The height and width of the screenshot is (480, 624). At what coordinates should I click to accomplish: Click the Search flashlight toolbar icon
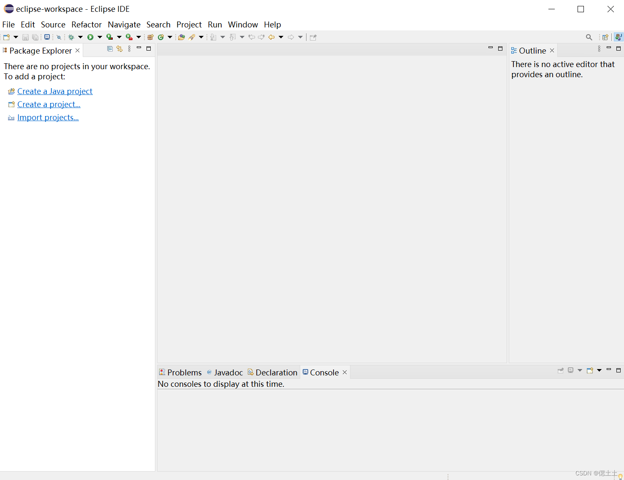(192, 37)
